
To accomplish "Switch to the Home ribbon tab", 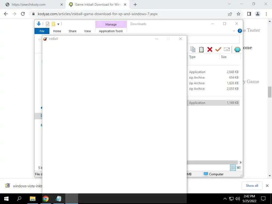I will tap(57, 31).
